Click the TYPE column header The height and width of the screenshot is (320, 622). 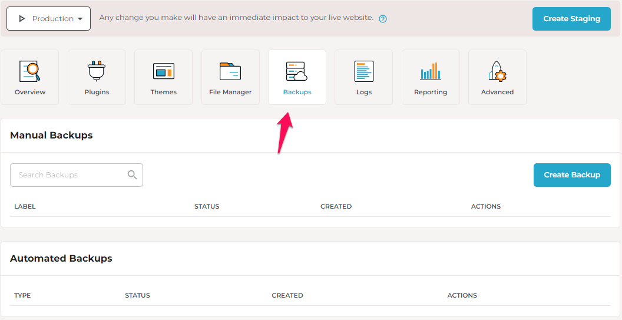pos(22,295)
